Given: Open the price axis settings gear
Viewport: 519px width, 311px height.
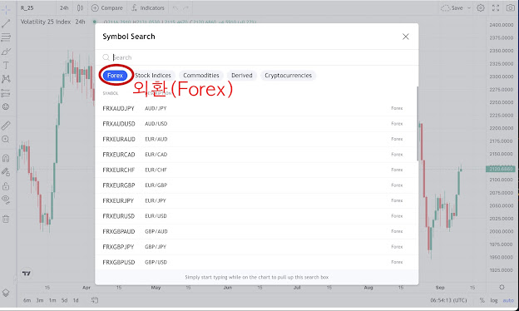Looking at the screenshot, I should (x=502, y=287).
